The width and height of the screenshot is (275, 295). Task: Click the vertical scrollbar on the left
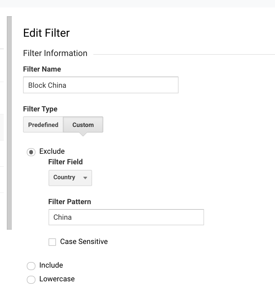point(10,121)
